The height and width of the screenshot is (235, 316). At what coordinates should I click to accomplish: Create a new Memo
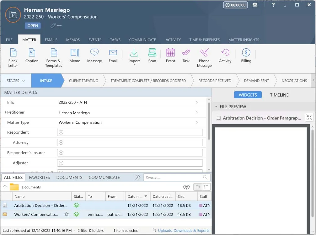coord(75,56)
